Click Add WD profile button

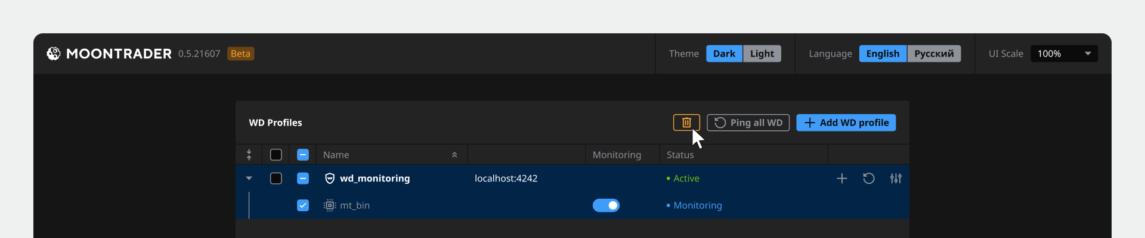(846, 123)
